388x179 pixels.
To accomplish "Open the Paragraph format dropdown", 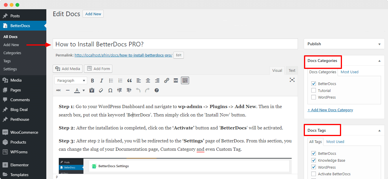I will 71,81.
